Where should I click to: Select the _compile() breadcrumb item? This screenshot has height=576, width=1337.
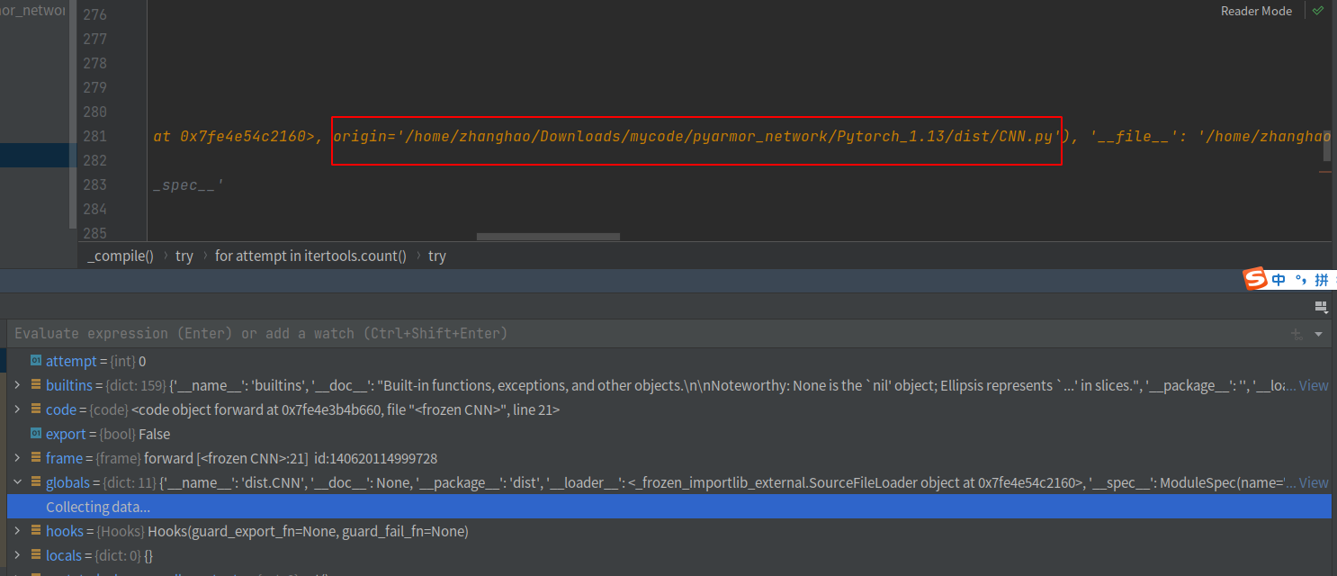pos(121,256)
